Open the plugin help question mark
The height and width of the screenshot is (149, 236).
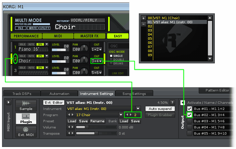click(x=172, y=103)
